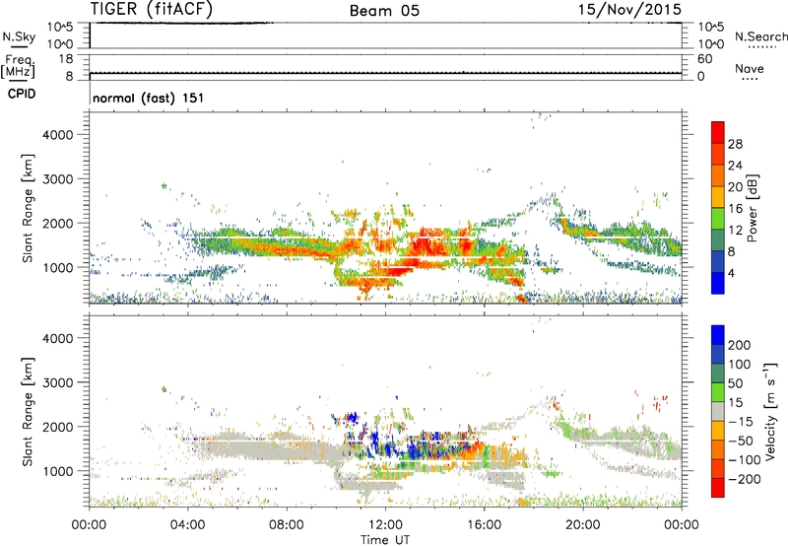Viewport: 788px width, 546px height.
Task: Pick the grey -15 to 15 velocity swatch
Action: [718, 411]
